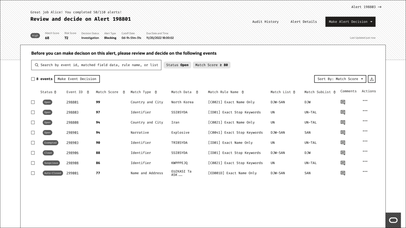Viewport: 406px width, 228px height.
Task: Open the Audit History tab
Action: click(x=265, y=22)
